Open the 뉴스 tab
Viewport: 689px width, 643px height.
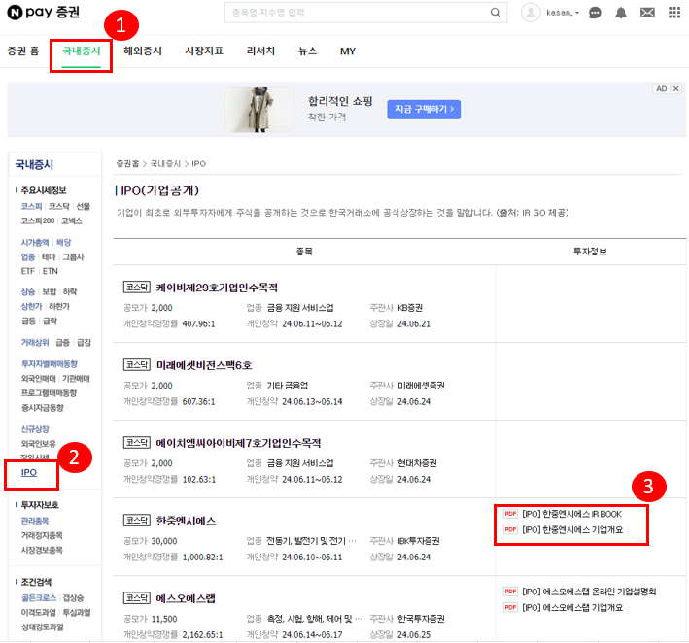tap(308, 51)
